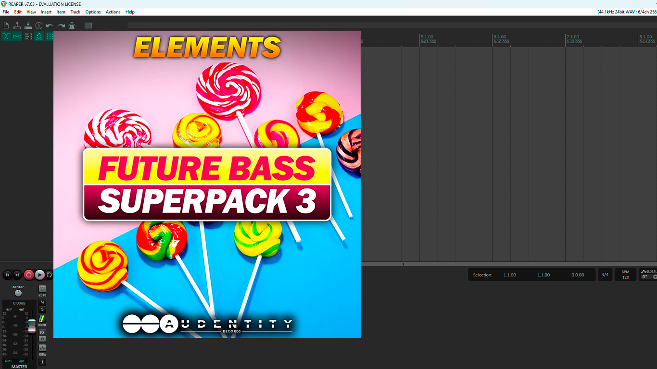Go to project end in the transport
This screenshot has height=369, width=657.
(17, 275)
